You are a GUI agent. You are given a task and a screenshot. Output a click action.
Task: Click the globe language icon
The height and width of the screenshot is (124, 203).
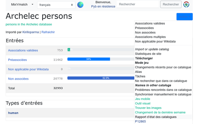(80, 5)
